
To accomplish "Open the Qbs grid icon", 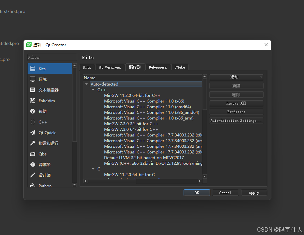I will click(x=33, y=154).
